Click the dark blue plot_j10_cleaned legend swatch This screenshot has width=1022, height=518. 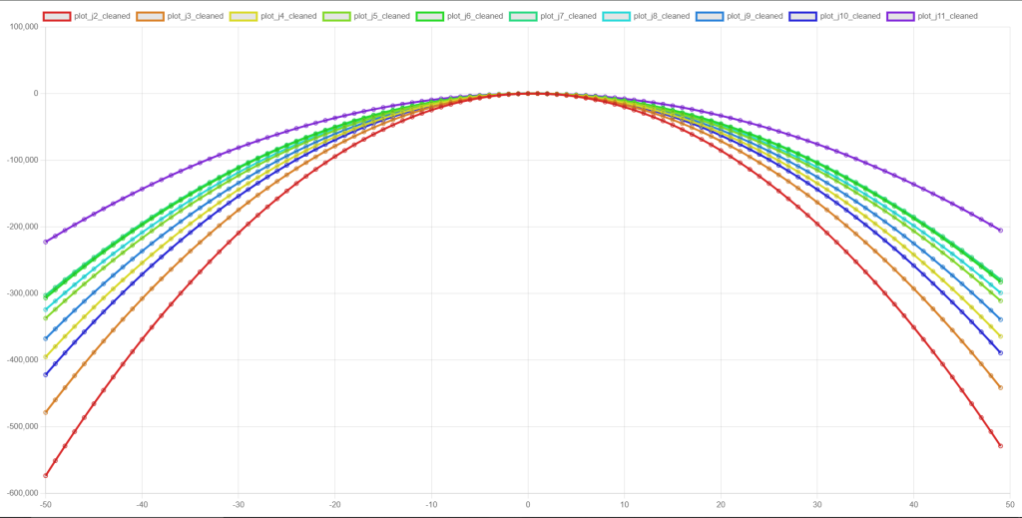pos(802,16)
